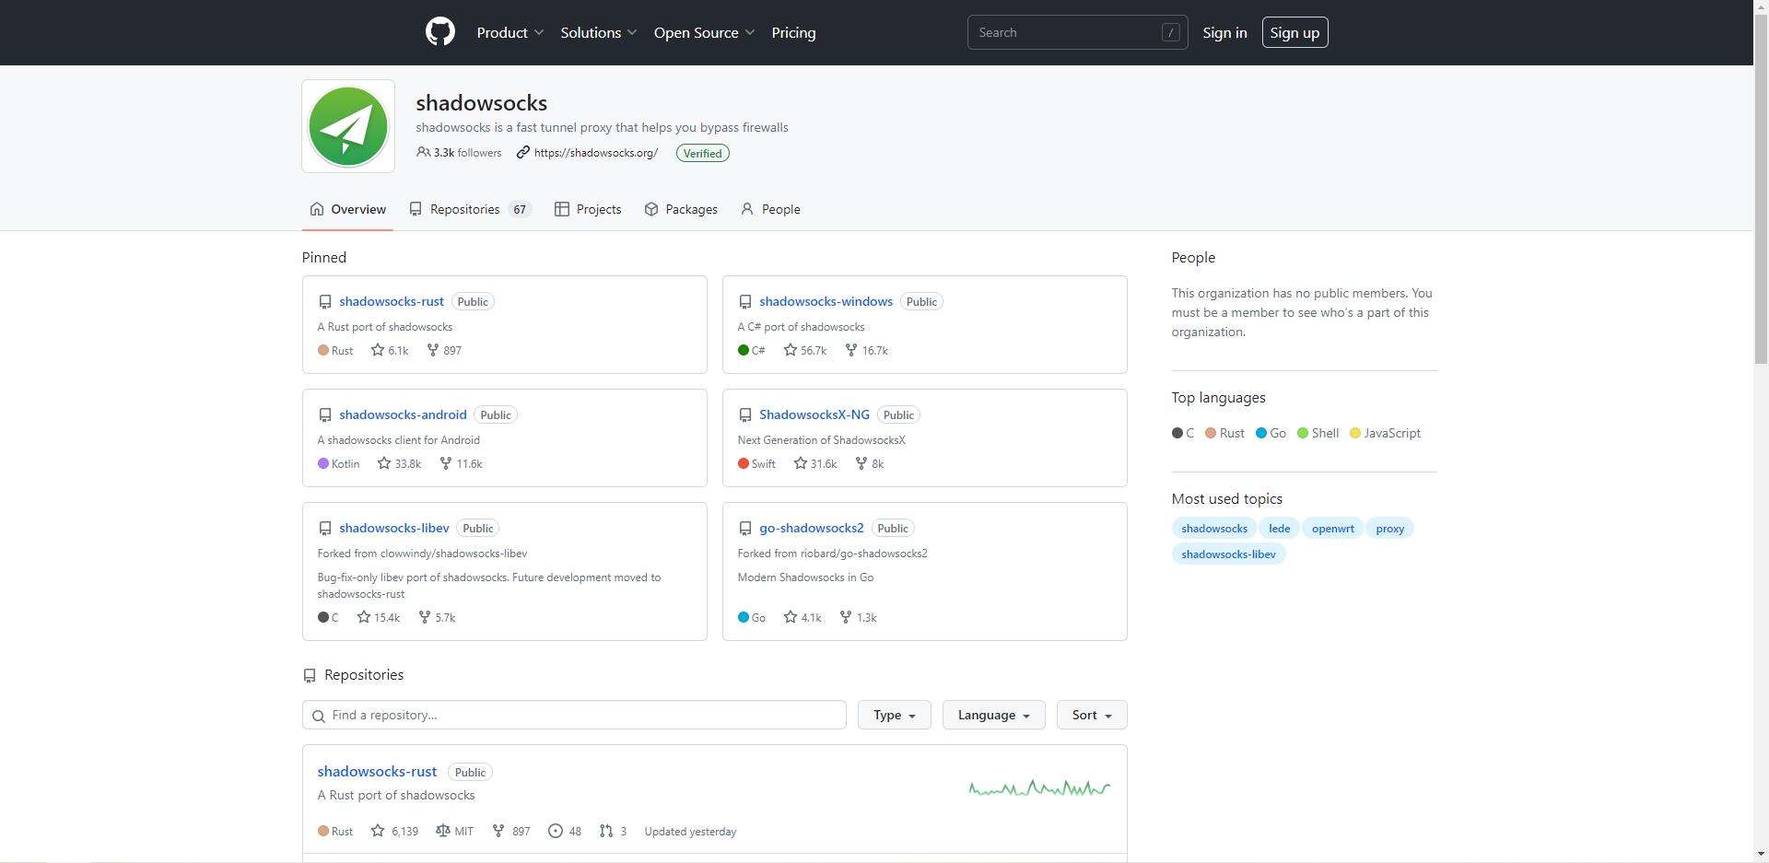Screen dimensions: 1769x863
Task: Open the shadowsocks-libev topic tag
Action: [x=1228, y=554]
